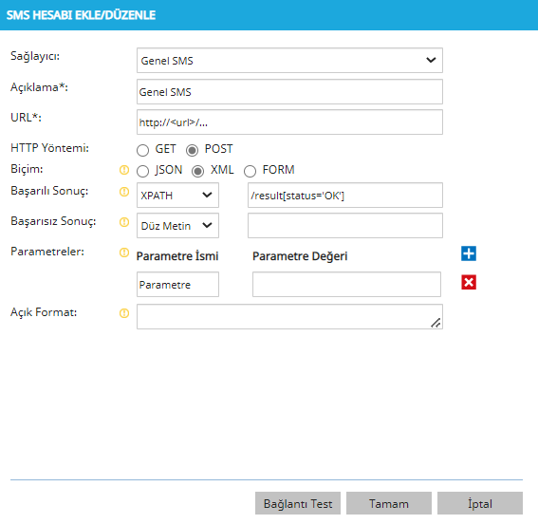
Task: Open the Düz Metin dropdown
Action: click(177, 226)
